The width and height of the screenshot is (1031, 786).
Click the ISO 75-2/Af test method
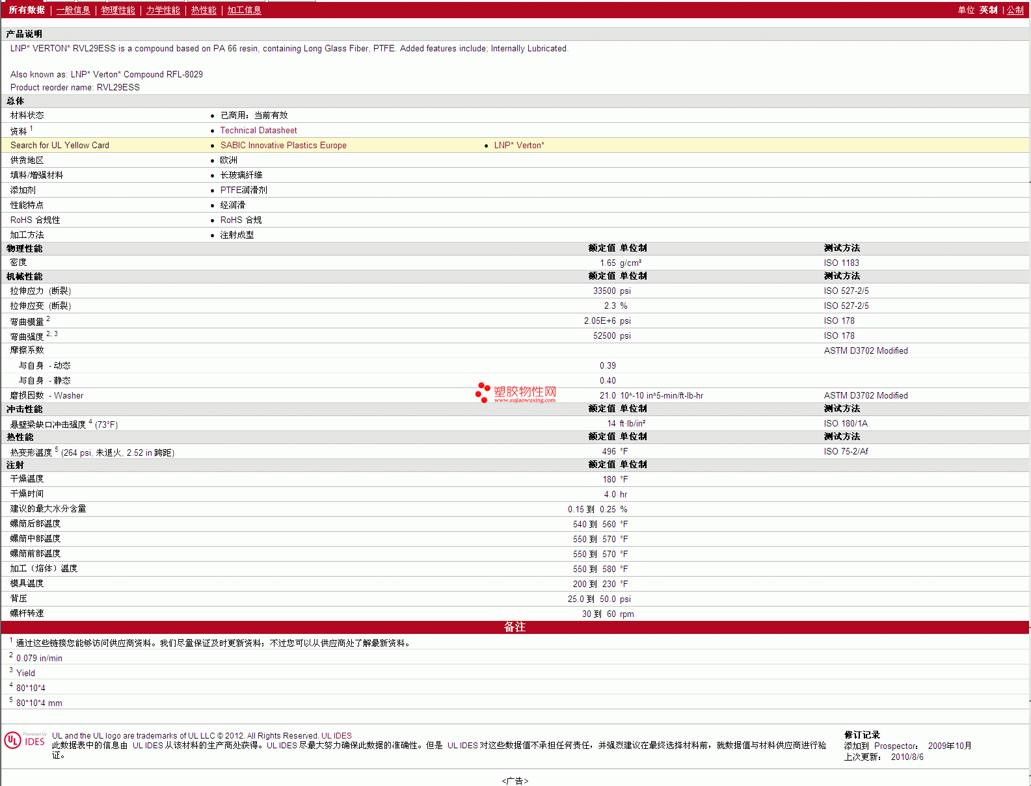click(x=846, y=451)
